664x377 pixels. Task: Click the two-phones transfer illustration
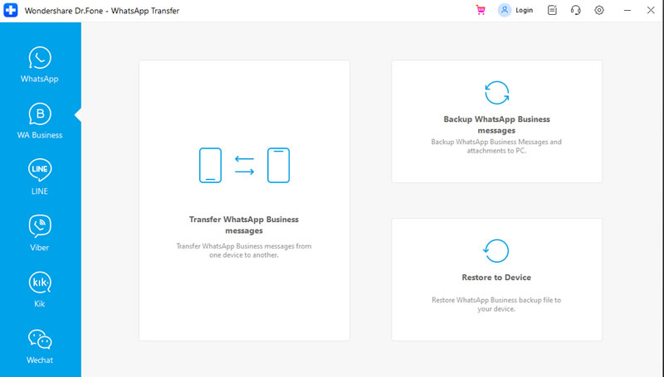tap(244, 165)
